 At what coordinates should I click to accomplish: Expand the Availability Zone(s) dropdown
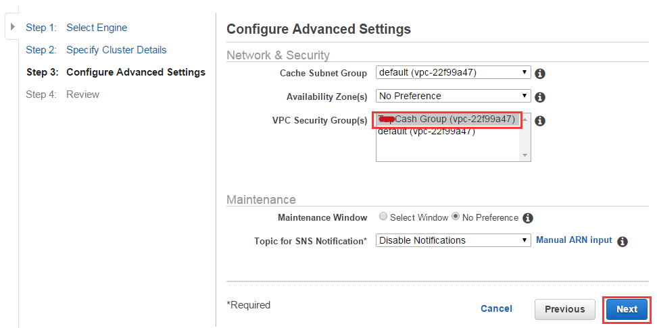tap(454, 96)
